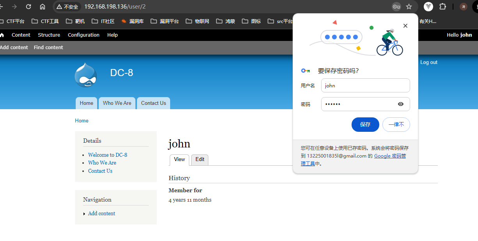Click the 用户名 field containing john
Viewport: 478px width, 241px height.
tap(365, 85)
